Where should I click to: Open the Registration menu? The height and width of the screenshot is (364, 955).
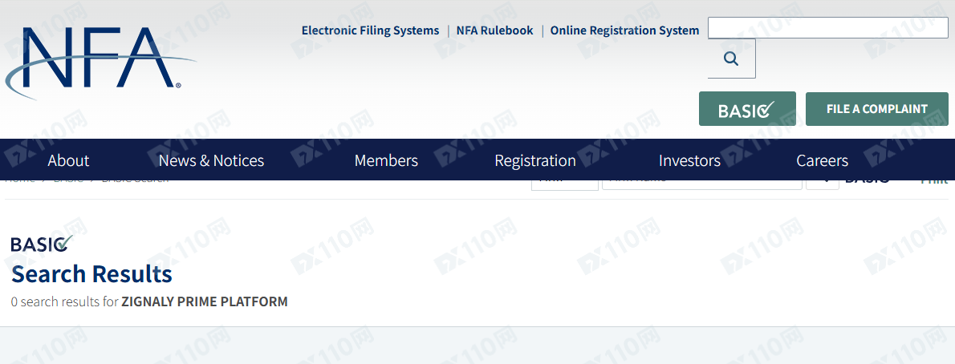click(x=535, y=160)
